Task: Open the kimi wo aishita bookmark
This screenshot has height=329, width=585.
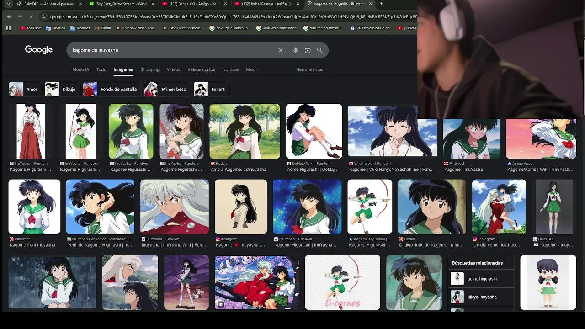Action: (x=277, y=28)
